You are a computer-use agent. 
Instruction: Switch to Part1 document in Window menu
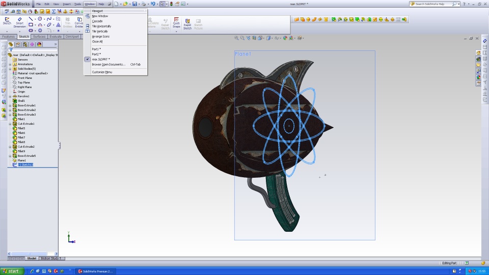pyautogui.click(x=116, y=49)
